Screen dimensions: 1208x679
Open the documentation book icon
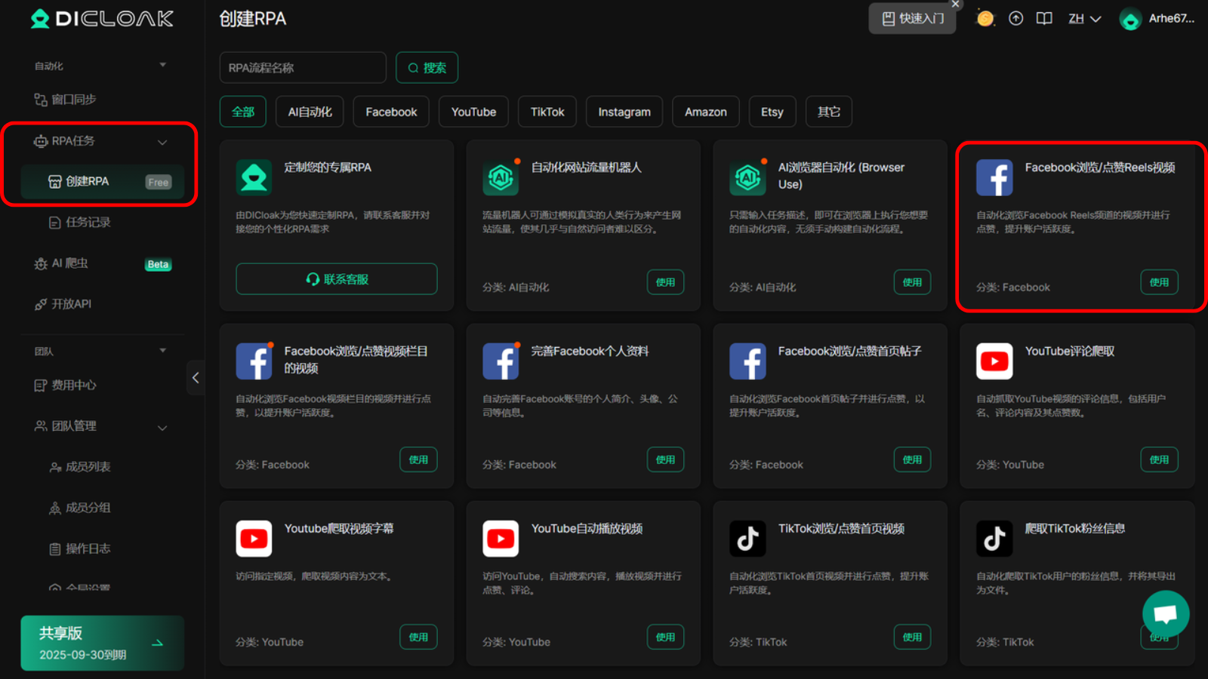coord(1044,19)
